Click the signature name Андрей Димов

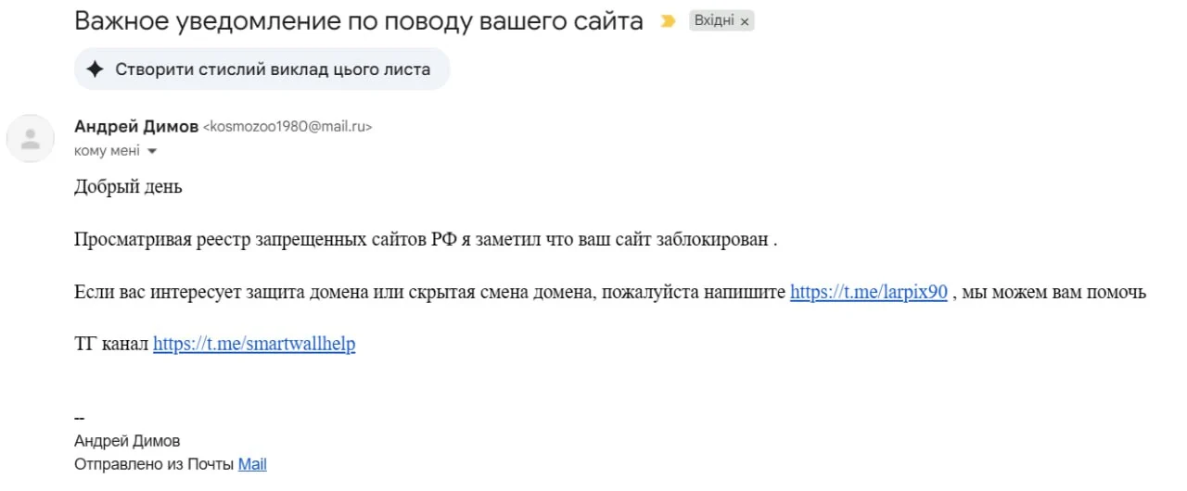tap(127, 441)
